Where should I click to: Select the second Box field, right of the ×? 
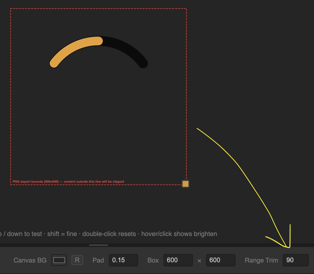coord(221,260)
